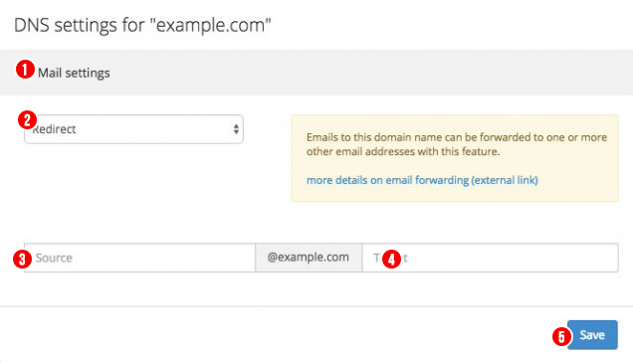The height and width of the screenshot is (363, 633).
Task: Click the email forwarding description paragraph
Action: (457, 144)
